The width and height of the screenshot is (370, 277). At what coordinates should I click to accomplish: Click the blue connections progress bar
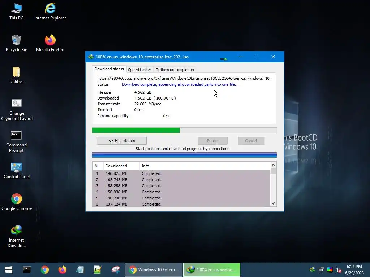pos(185,155)
